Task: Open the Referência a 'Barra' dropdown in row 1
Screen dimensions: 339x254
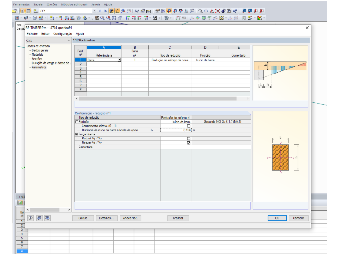Action: (119, 60)
